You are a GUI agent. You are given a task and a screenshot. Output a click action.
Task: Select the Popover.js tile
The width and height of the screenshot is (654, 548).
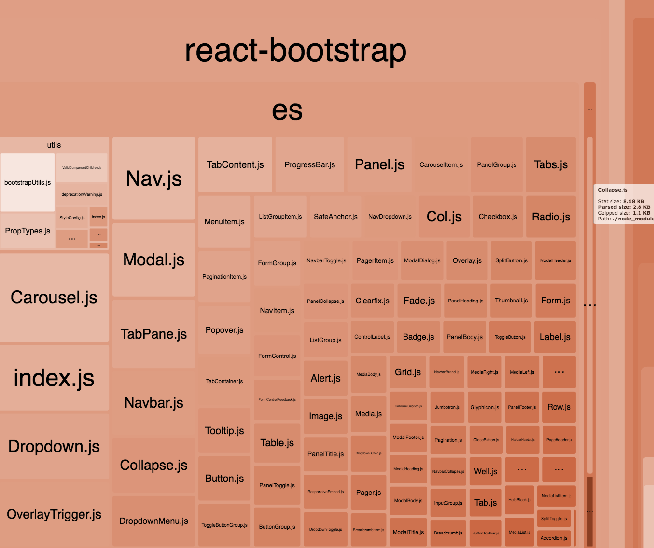pyautogui.click(x=224, y=330)
